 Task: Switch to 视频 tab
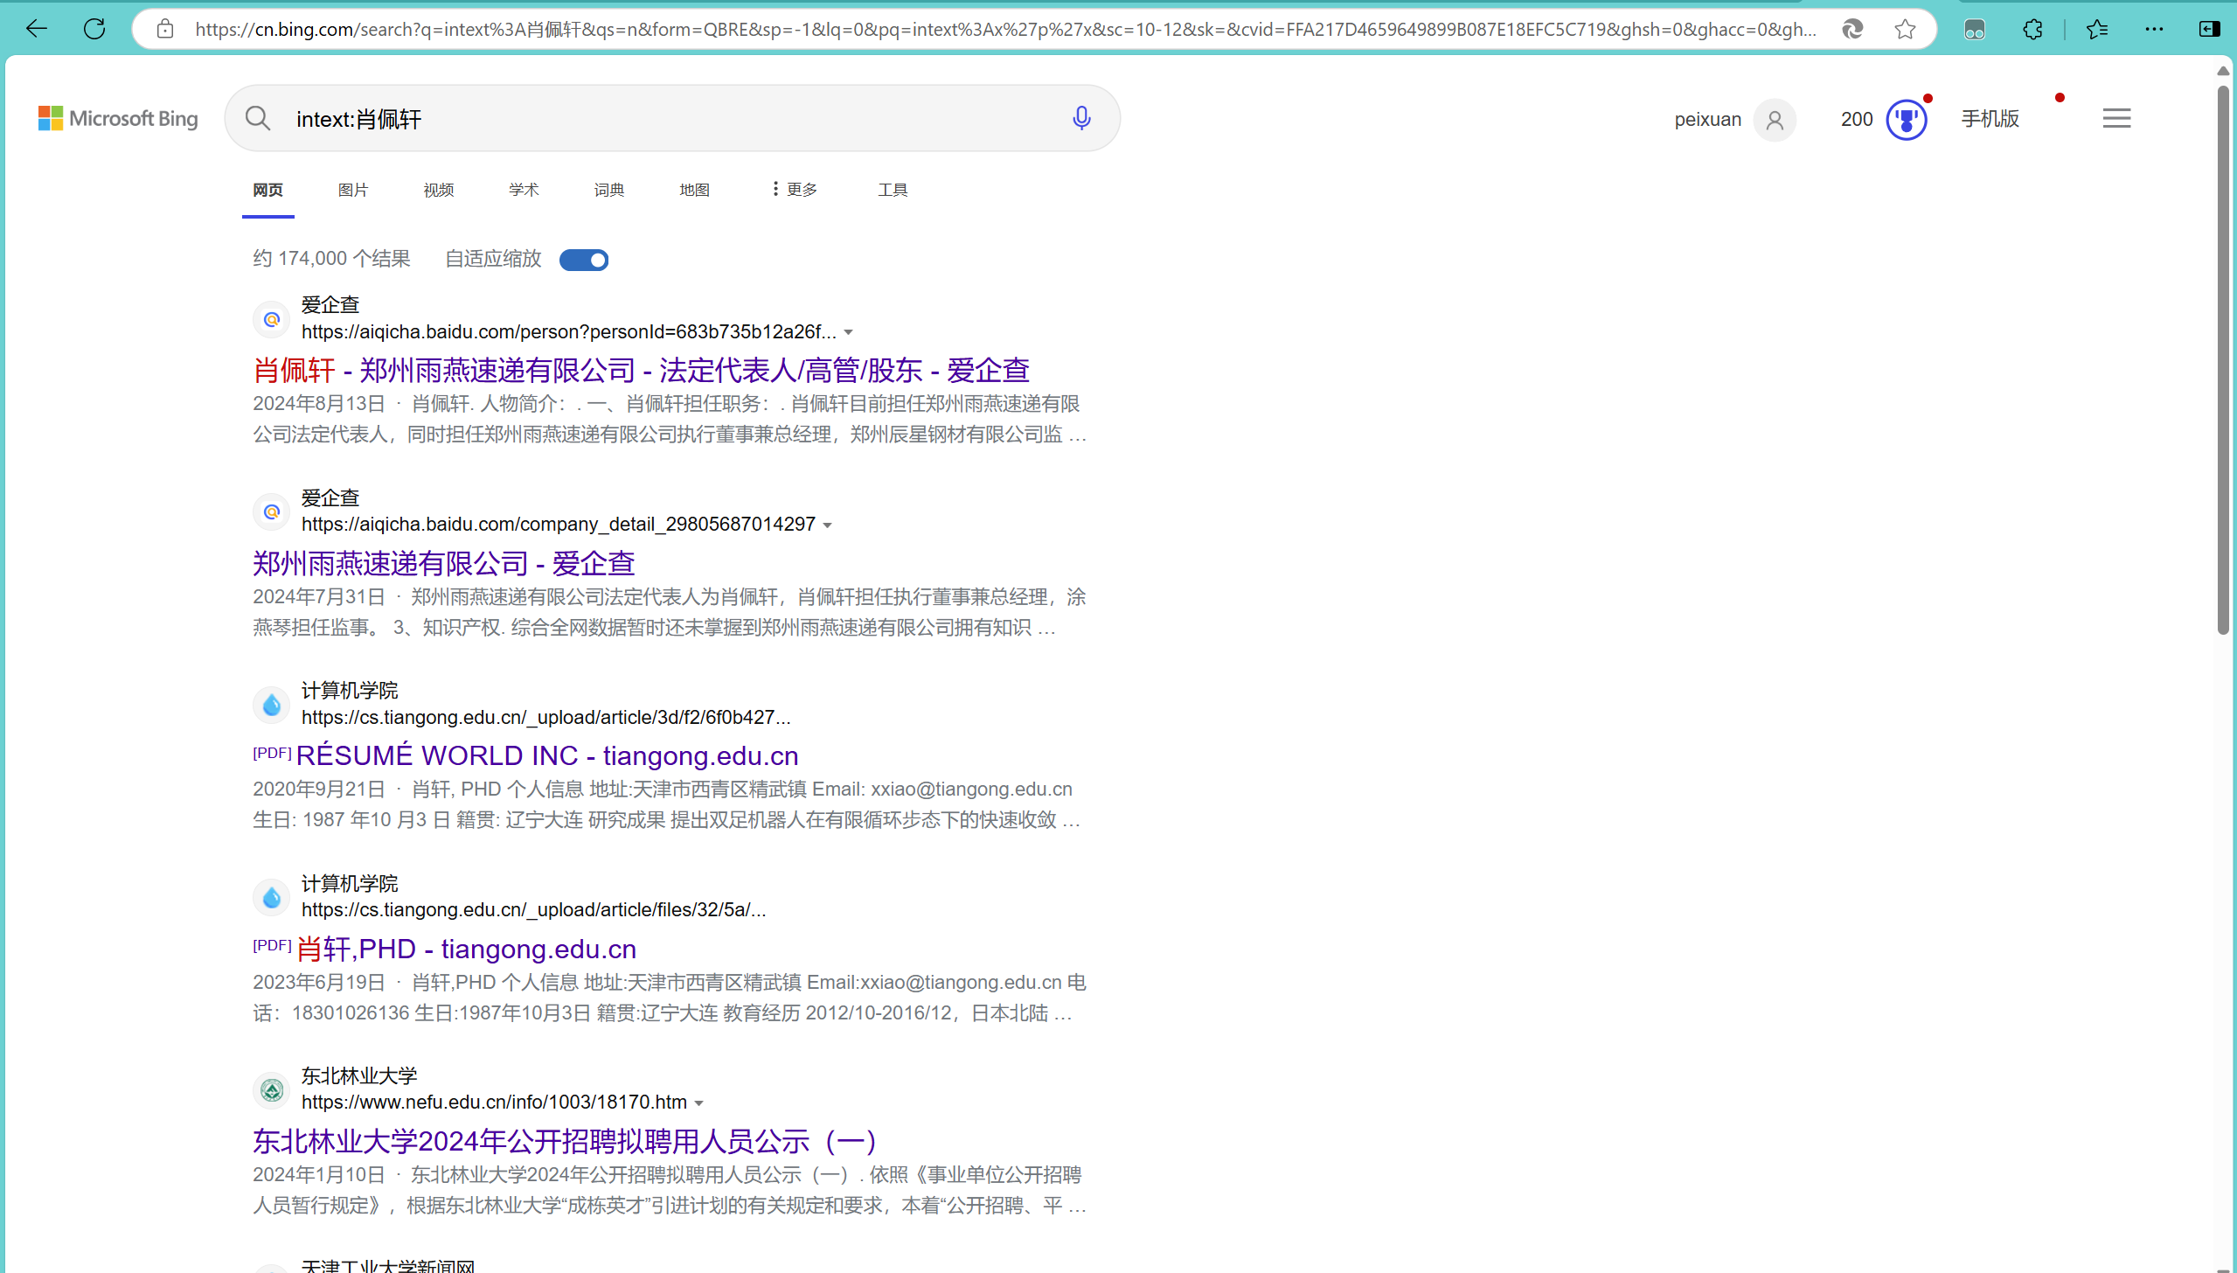439,190
